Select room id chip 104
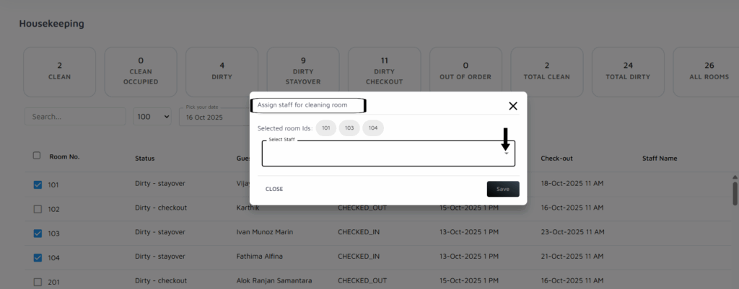Image resolution: width=739 pixels, height=289 pixels. tap(372, 128)
